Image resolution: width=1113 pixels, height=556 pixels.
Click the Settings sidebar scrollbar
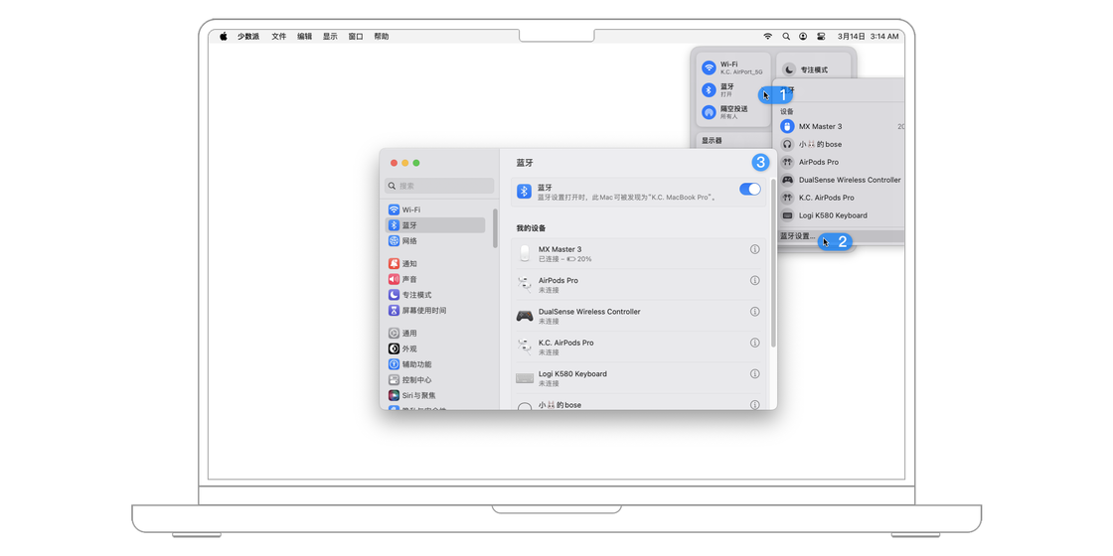[495, 227]
